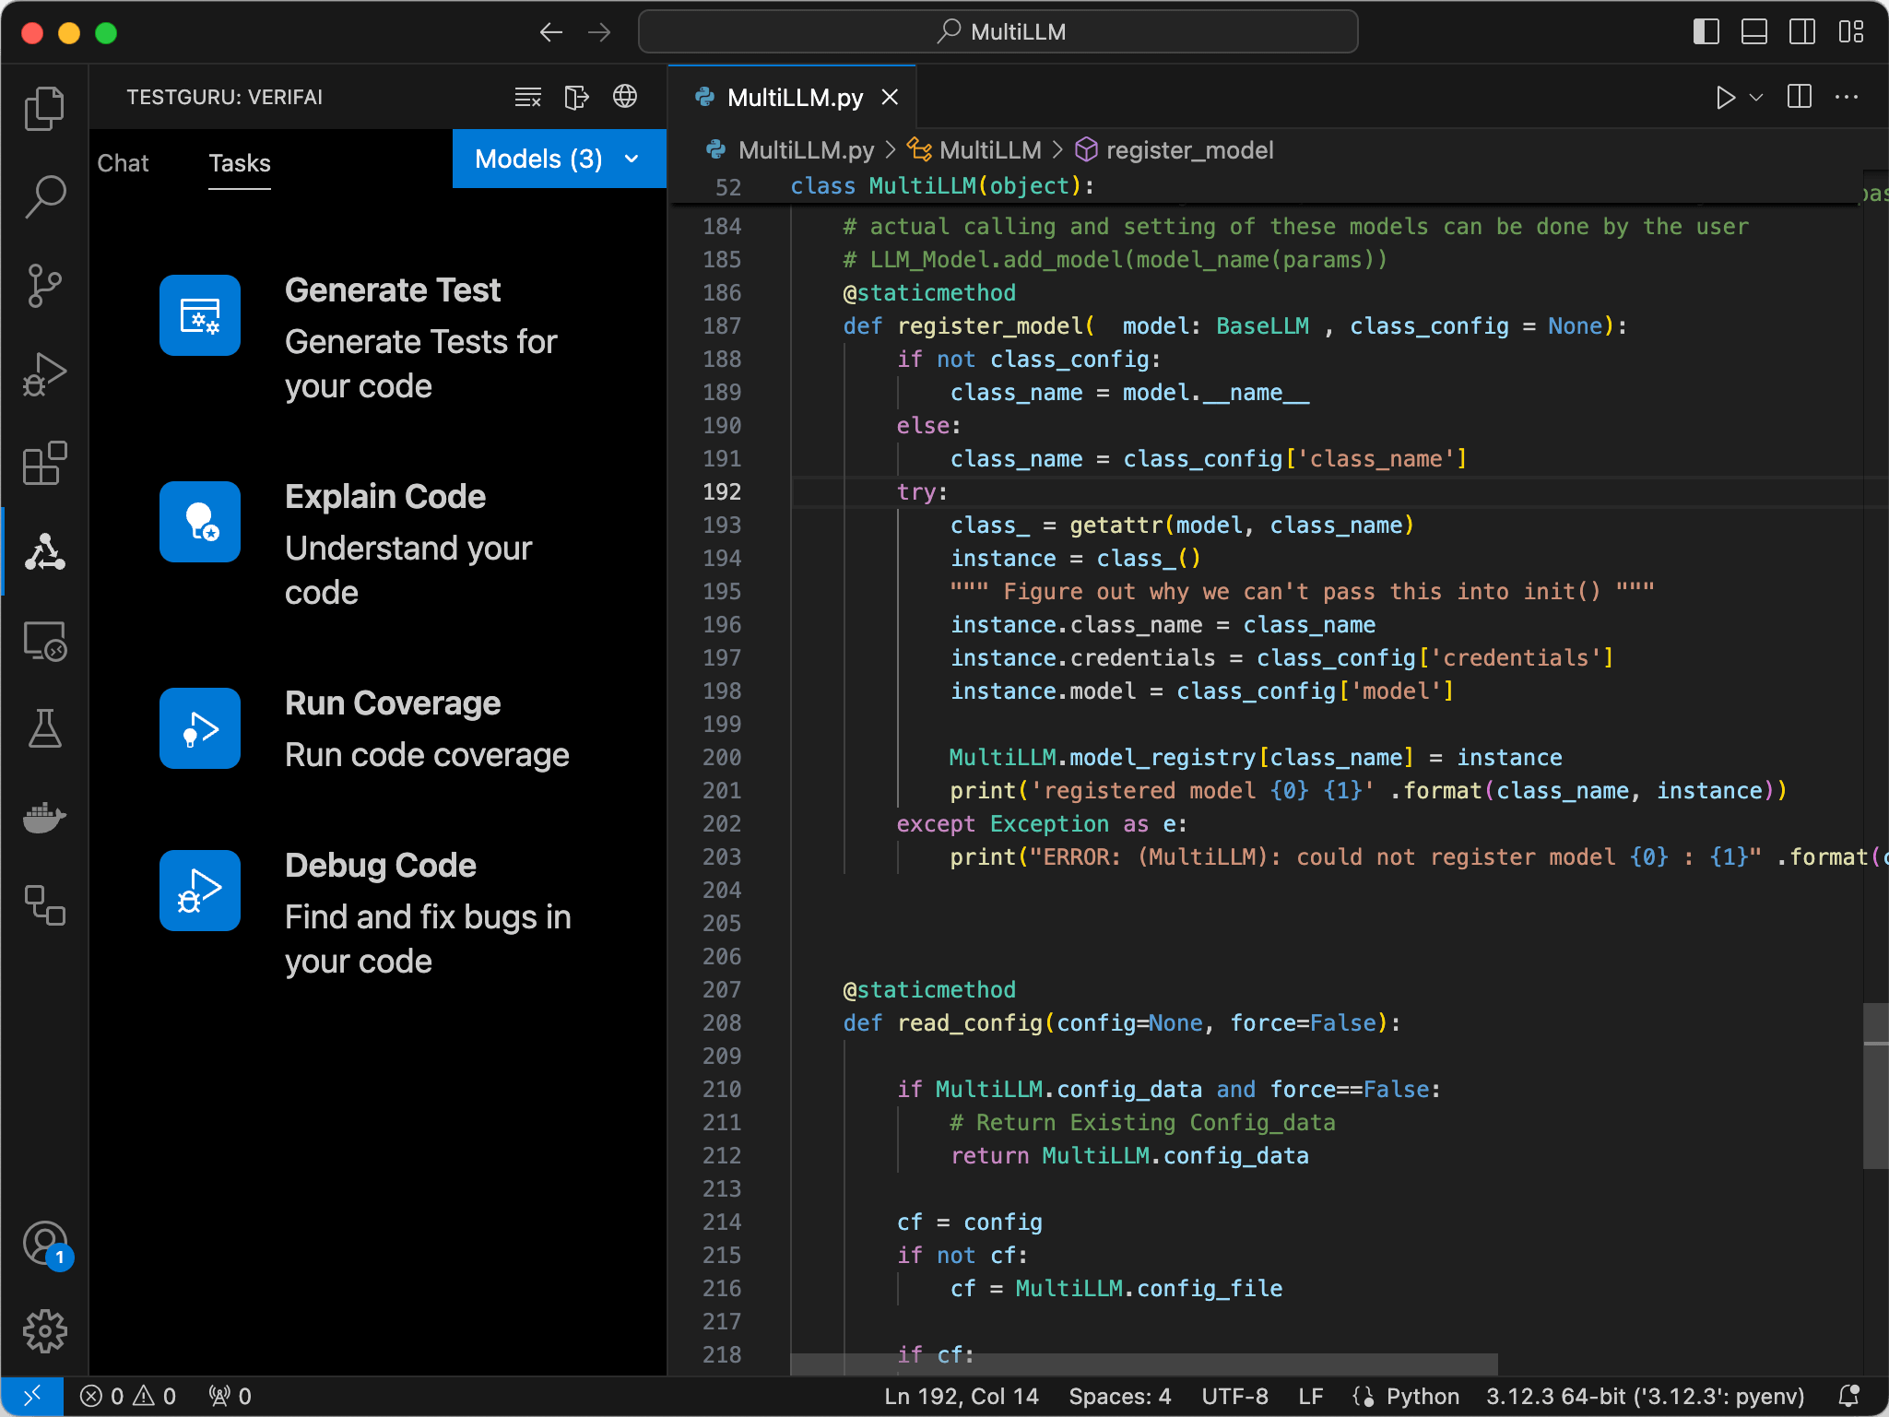Select the 3.12.3 pyenv interpreter

(x=1646, y=1396)
